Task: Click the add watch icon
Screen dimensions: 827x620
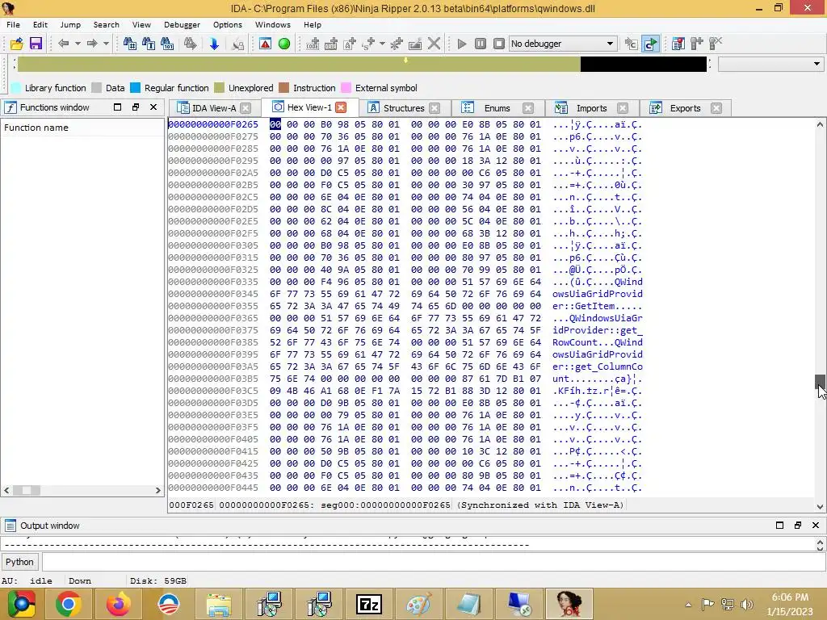Action: 697,44
